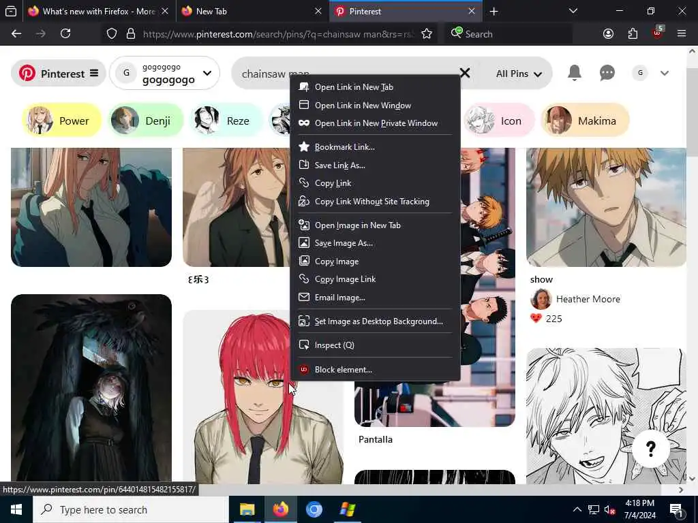Select Save Link As
The width and height of the screenshot is (698, 523).
click(x=375, y=165)
